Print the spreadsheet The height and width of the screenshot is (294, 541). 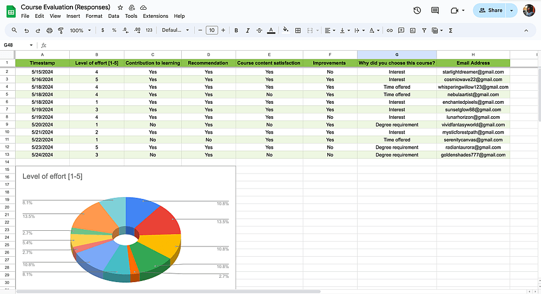pyautogui.click(x=49, y=30)
